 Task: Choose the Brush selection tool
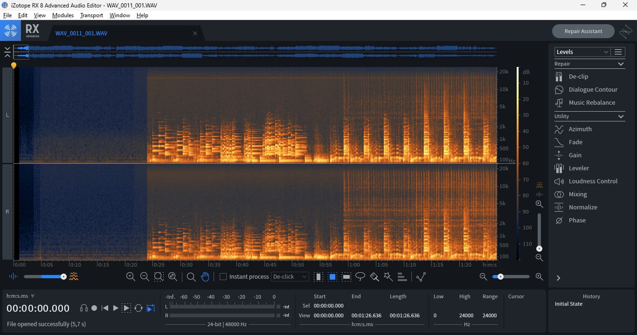click(374, 277)
